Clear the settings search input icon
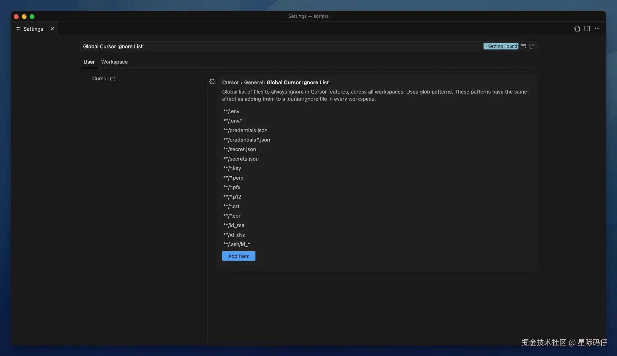 523,46
